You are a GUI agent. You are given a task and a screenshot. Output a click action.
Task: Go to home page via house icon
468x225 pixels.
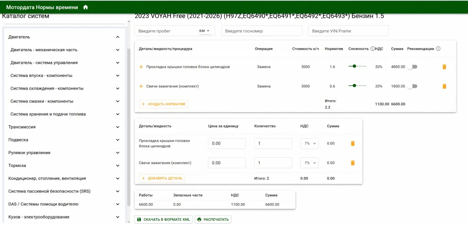tap(85, 7)
